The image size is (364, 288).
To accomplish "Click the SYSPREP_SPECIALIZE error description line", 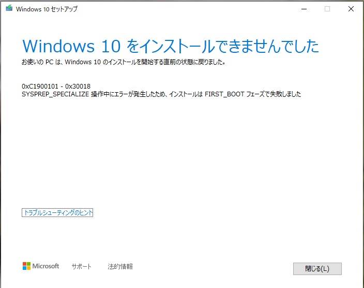I will 161,94.
